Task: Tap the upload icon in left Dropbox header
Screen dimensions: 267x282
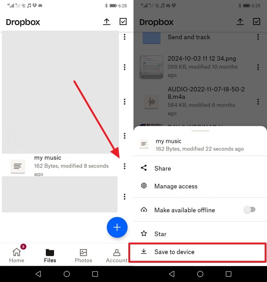Action: click(x=107, y=22)
